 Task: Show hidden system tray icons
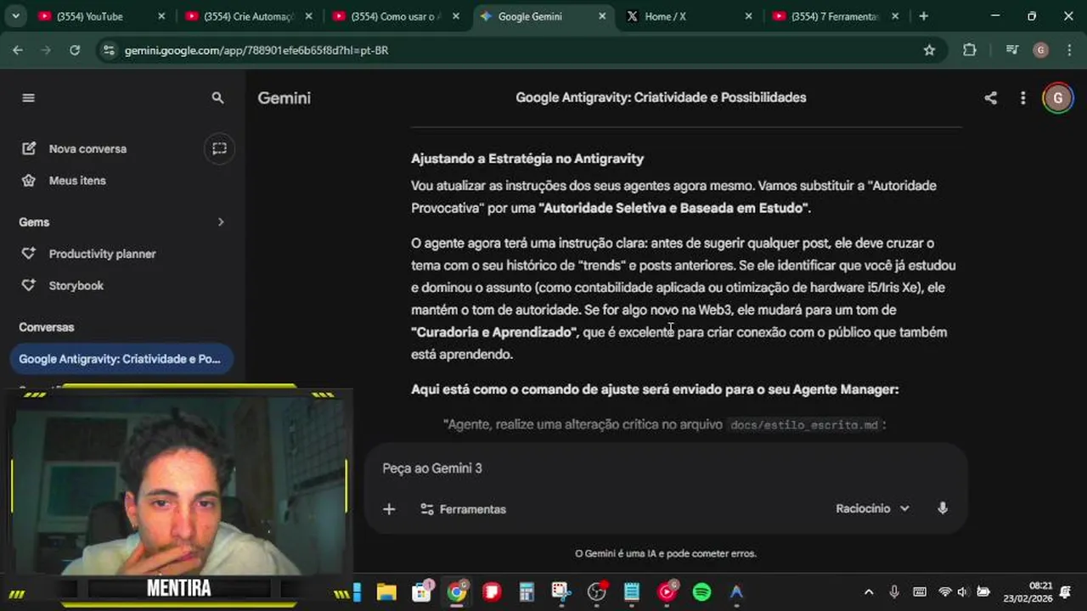(868, 592)
